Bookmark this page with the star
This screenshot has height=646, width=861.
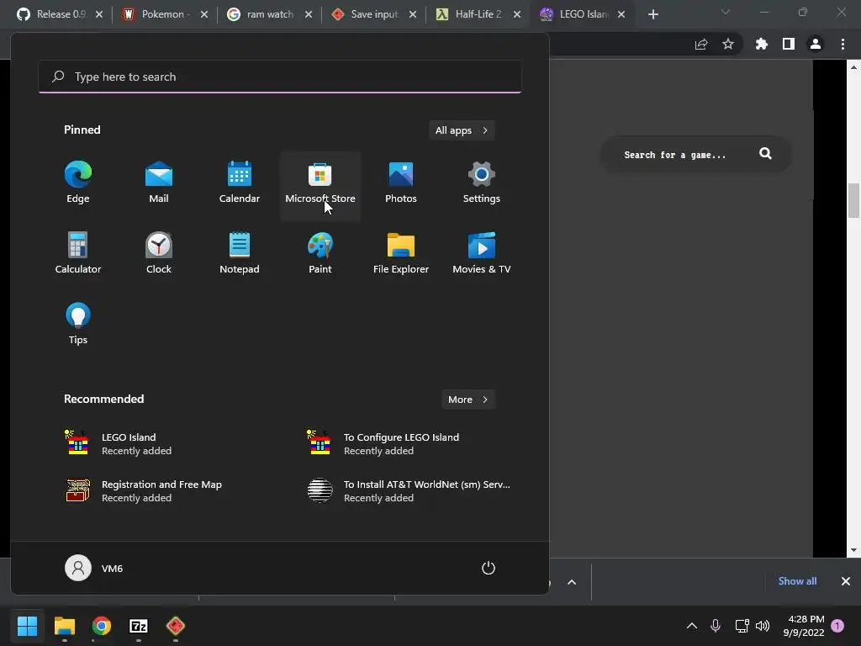click(x=728, y=44)
